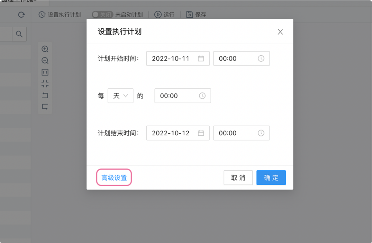Viewport: 372px width, 243px height.
Task: Click the search magnifier icon
Action: click(x=19, y=34)
